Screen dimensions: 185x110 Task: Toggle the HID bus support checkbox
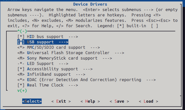21,37
